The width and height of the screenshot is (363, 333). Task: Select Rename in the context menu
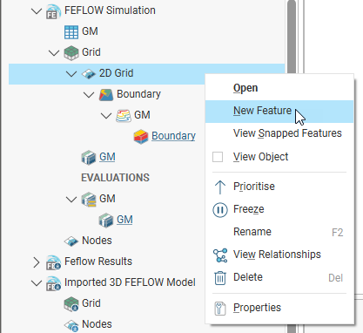252,232
